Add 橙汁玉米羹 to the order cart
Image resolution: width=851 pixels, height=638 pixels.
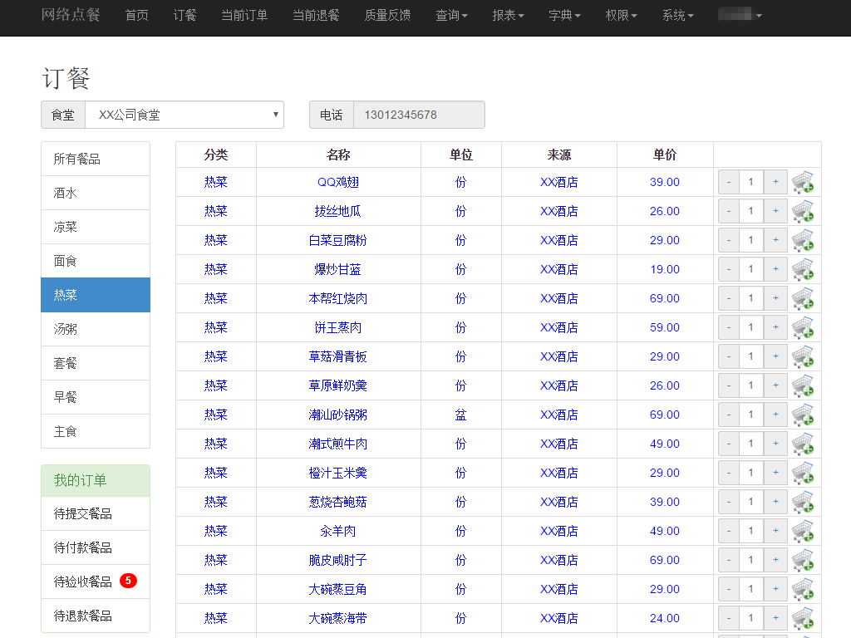pyautogui.click(x=802, y=473)
